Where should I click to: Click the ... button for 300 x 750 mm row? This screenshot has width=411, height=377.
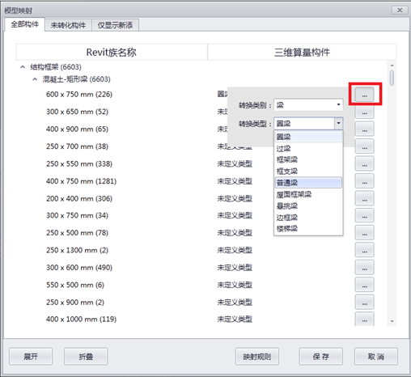click(364, 215)
